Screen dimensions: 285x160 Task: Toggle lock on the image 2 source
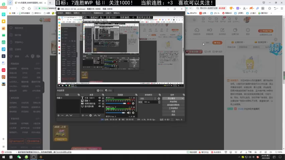tap(103, 101)
